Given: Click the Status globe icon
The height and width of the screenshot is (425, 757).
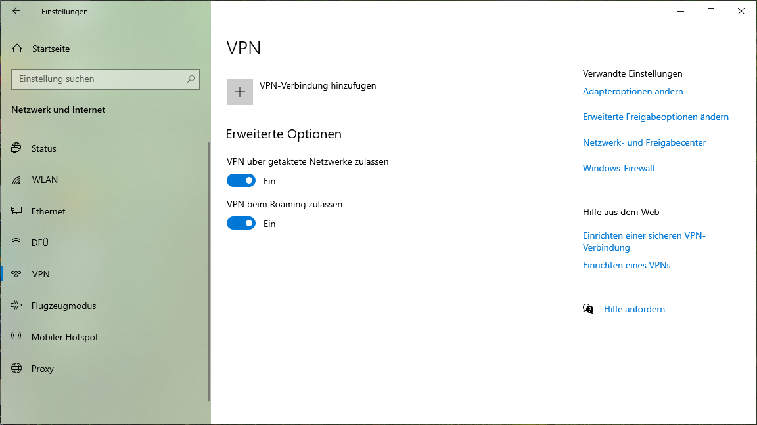Looking at the screenshot, I should coord(17,148).
